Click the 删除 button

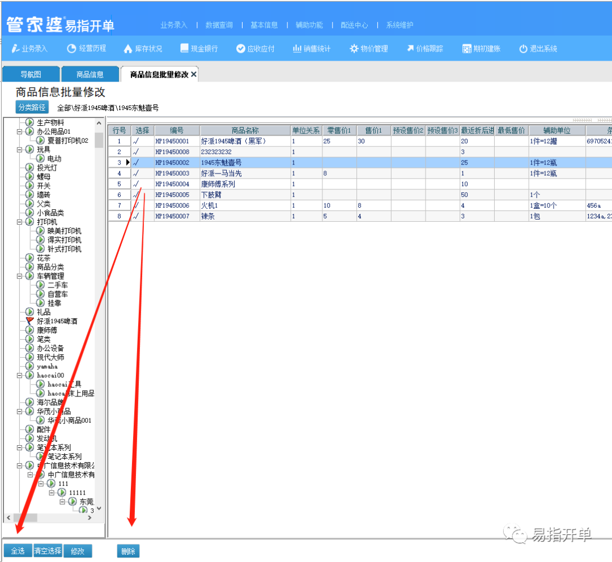coord(128,551)
